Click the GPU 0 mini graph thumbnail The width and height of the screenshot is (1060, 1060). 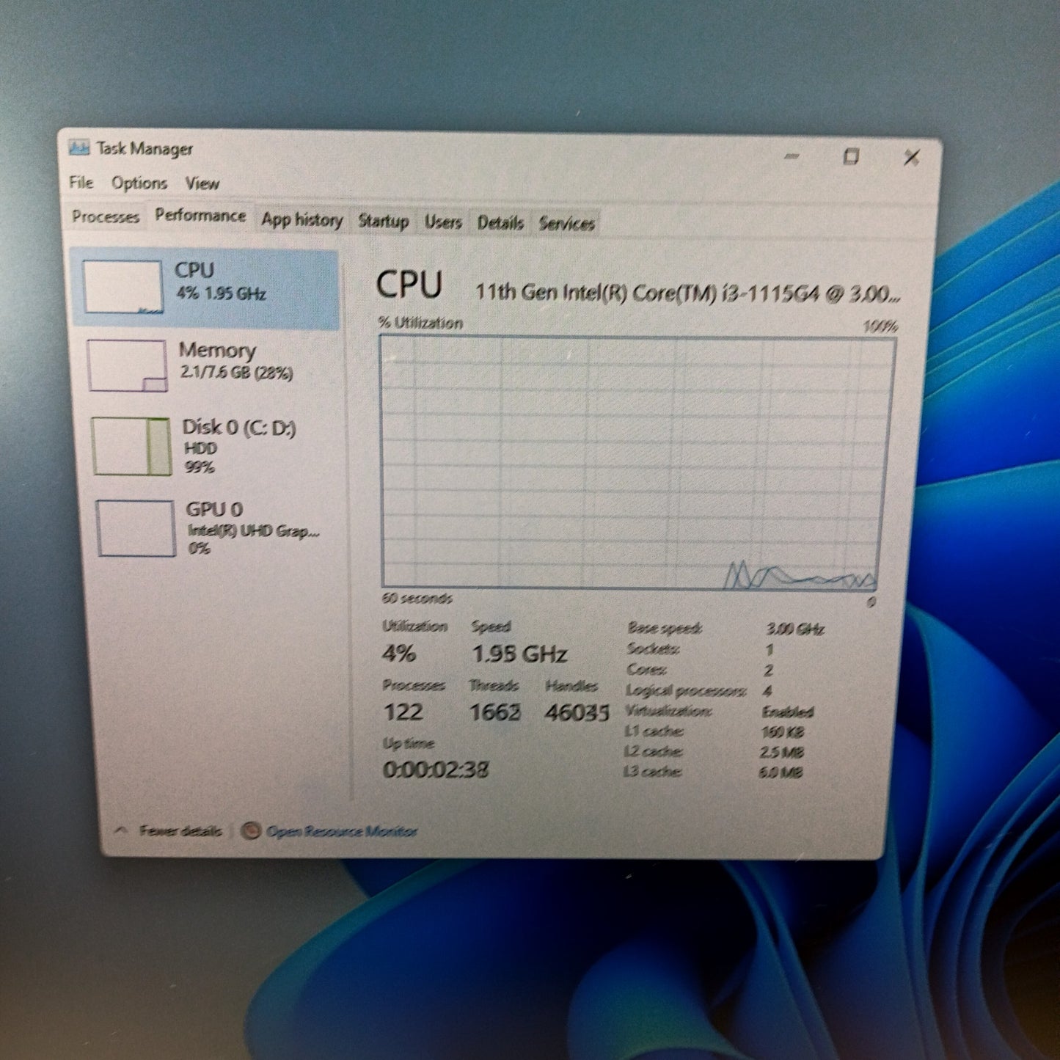[136, 528]
